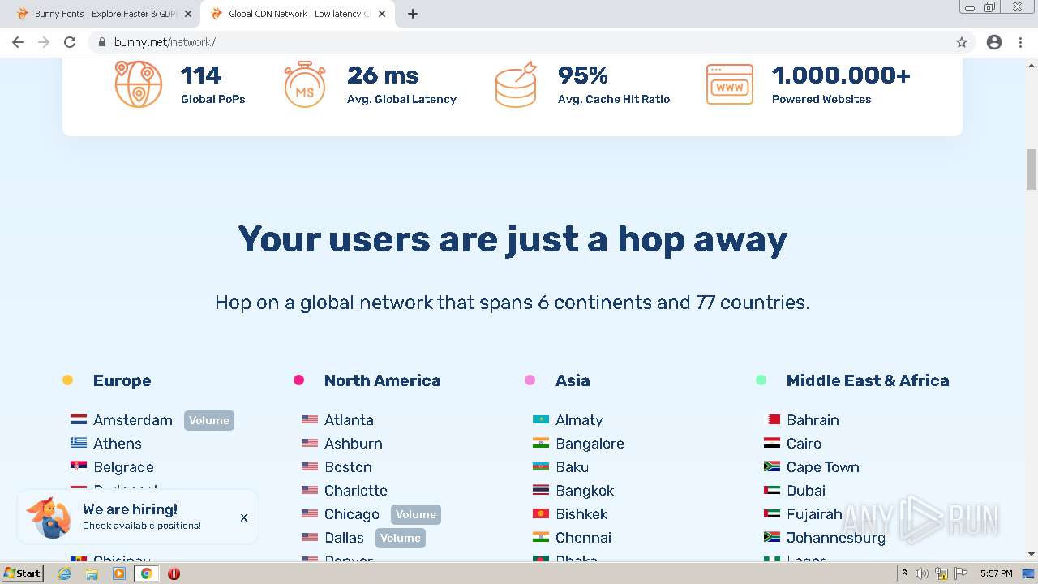Reload the bunny.net page
Viewport: 1038px width, 584px height.
coord(70,42)
